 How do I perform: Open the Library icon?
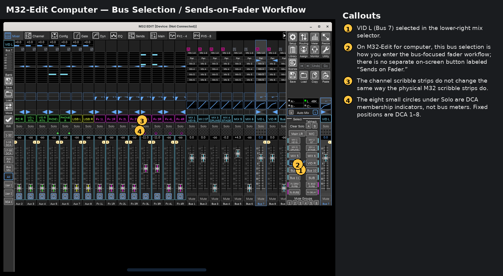coord(293,50)
